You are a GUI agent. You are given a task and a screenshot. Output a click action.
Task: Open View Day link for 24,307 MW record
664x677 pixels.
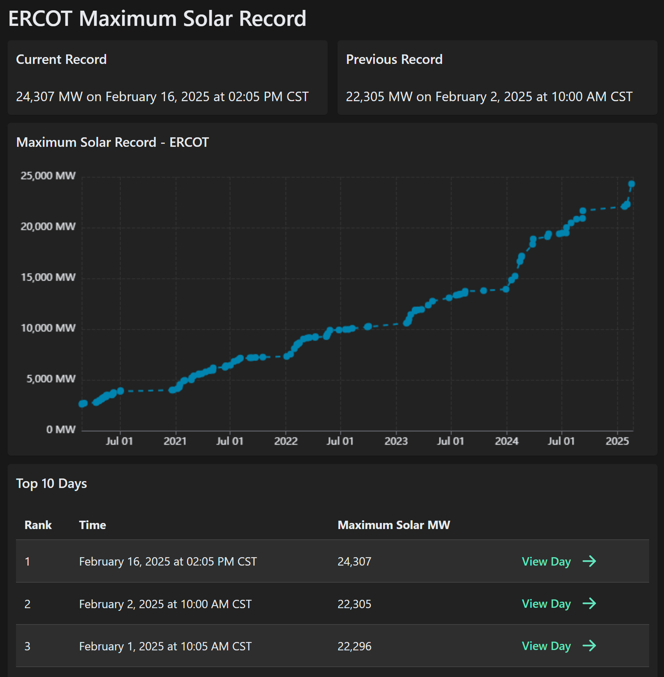pyautogui.click(x=546, y=561)
